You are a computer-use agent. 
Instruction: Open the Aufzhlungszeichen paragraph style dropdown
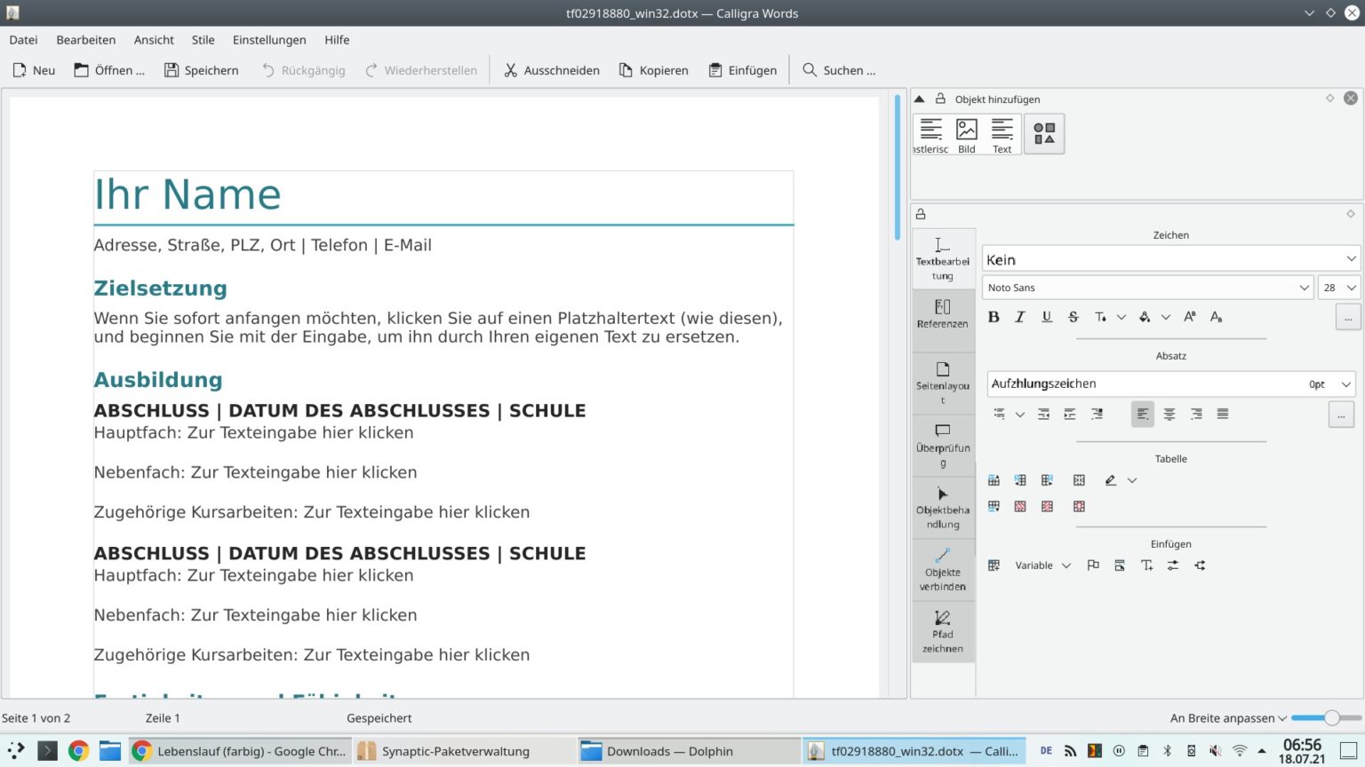[1345, 383]
